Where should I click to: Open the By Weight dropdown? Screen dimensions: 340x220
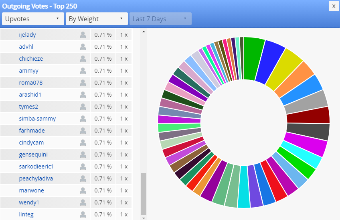pyautogui.click(x=97, y=19)
